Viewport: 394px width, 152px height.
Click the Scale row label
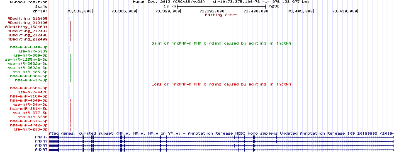tap(41, 7)
